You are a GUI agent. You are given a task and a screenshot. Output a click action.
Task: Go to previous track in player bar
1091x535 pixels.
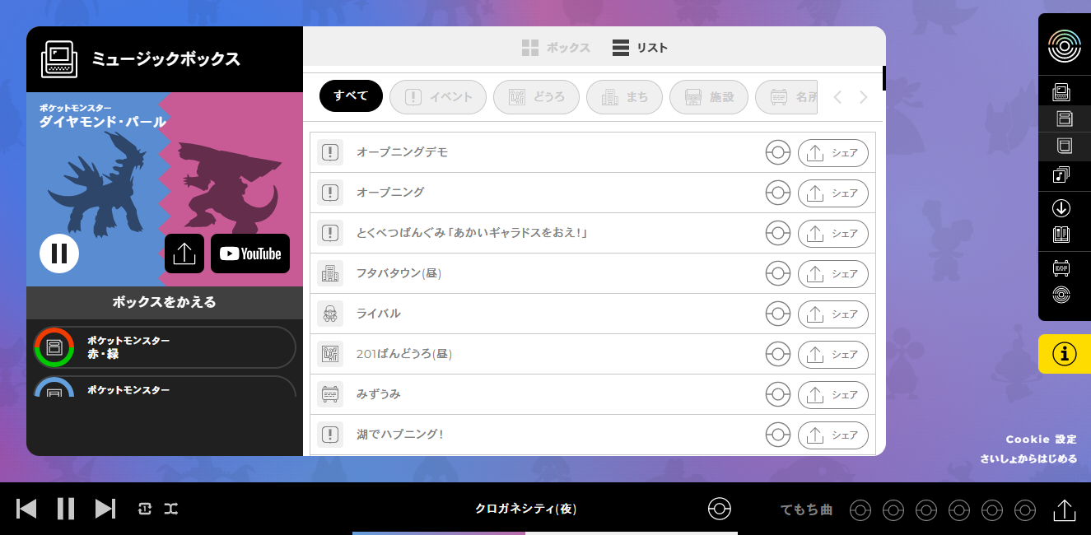(x=27, y=509)
